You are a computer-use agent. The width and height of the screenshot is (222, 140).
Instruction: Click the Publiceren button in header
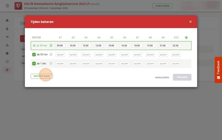click(x=162, y=6)
